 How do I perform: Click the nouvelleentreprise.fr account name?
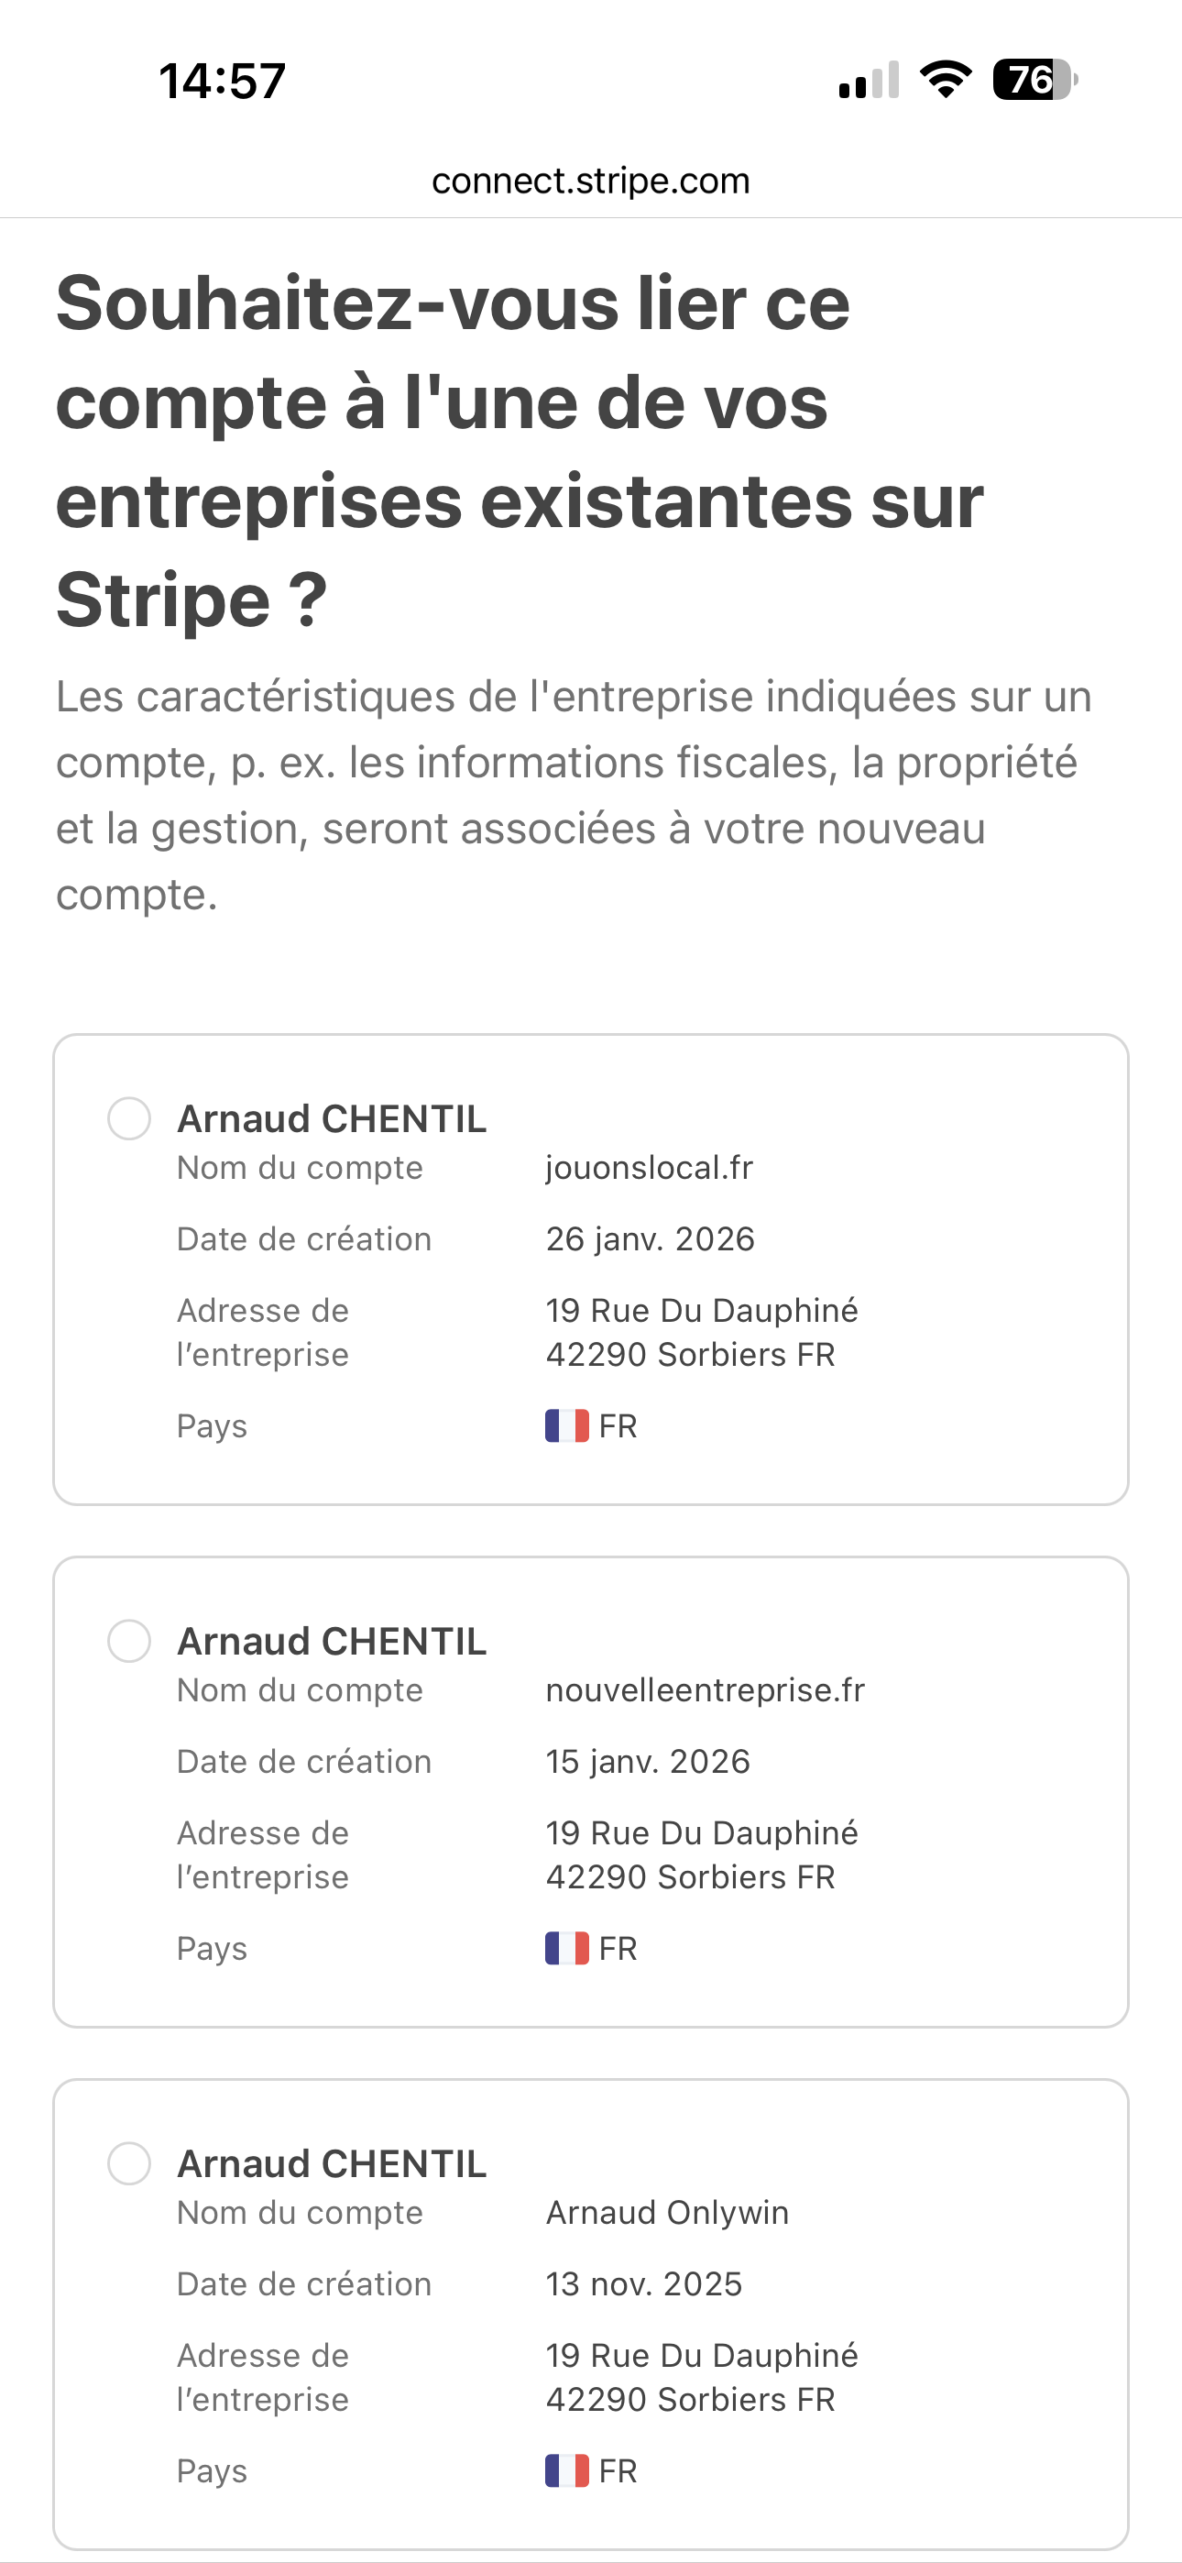(x=705, y=1689)
